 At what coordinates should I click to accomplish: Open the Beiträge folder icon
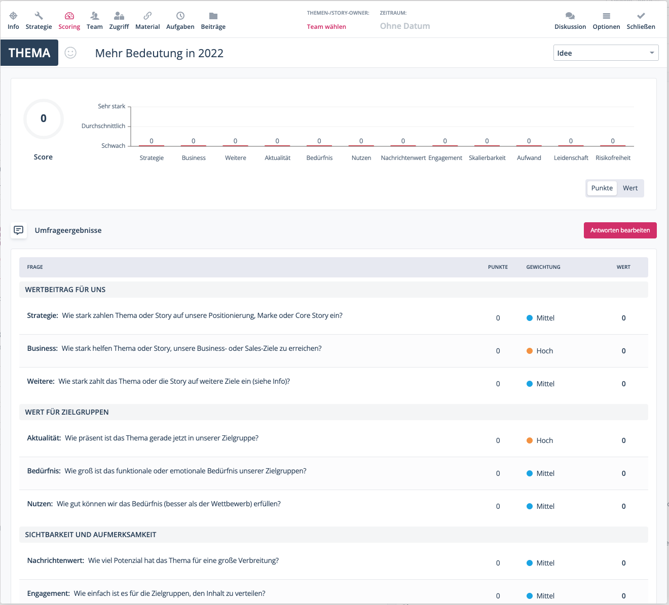point(213,16)
